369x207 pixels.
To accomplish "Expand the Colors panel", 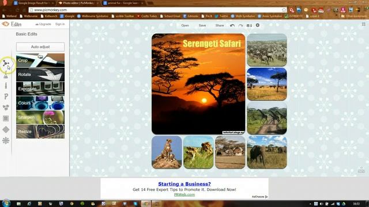I will (40, 103).
